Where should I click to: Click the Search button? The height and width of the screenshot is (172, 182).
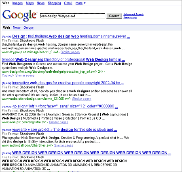pos(114,16)
